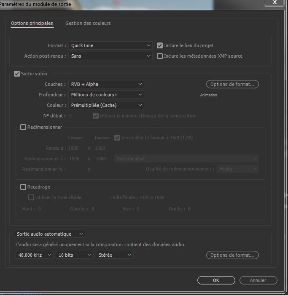Viewport: 288px width, 295px height.
Task: Expand the Action post-rendu dropdown
Action: click(x=110, y=56)
